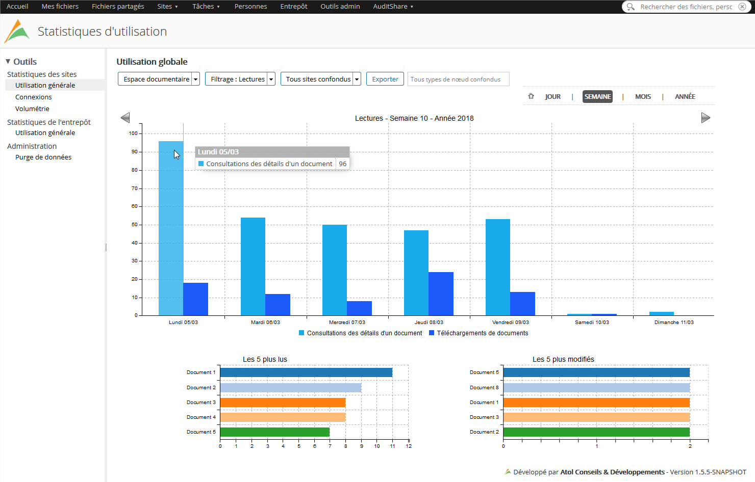
Task: Click the home icon beside JOUR
Action: click(x=531, y=96)
